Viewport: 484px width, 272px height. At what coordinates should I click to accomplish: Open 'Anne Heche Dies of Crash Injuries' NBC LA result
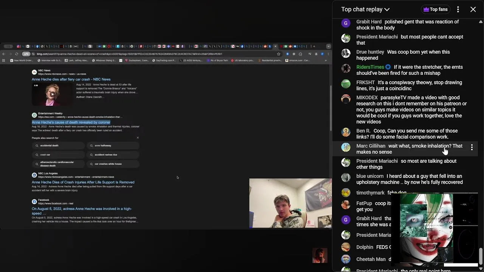(x=83, y=182)
